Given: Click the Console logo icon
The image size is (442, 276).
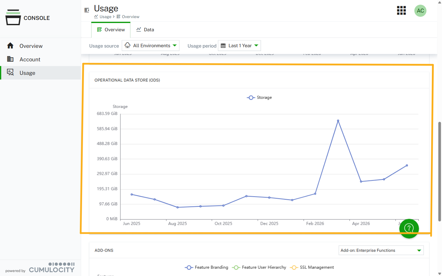Looking at the screenshot, I should [x=13, y=17].
